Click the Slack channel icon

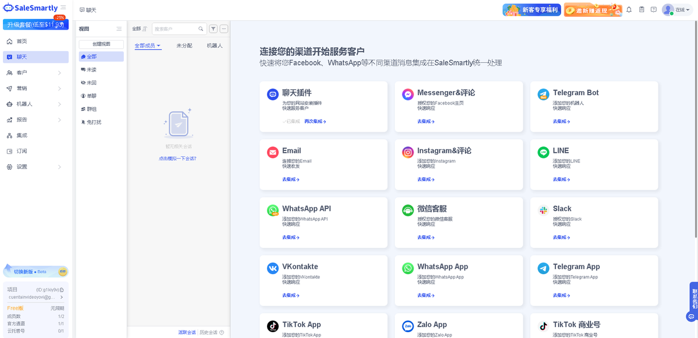click(543, 210)
